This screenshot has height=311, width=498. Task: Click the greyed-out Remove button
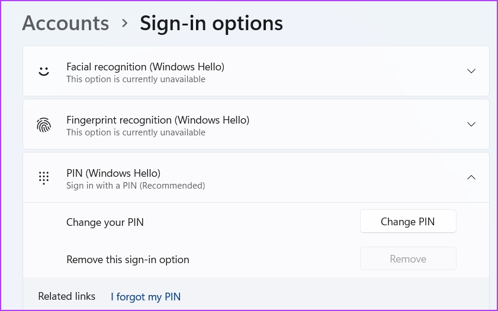click(x=408, y=259)
